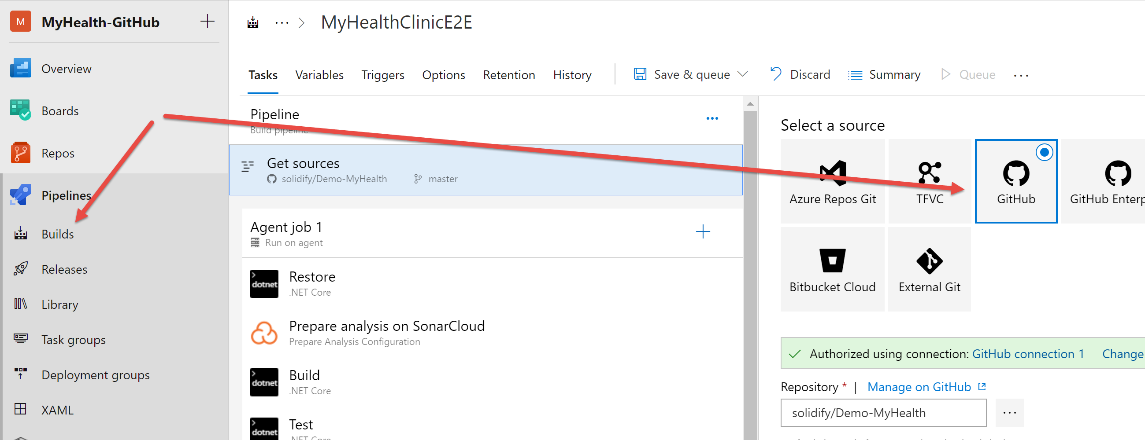1145x440 pixels.
Task: Switch to the Variables tab
Action: pos(319,75)
